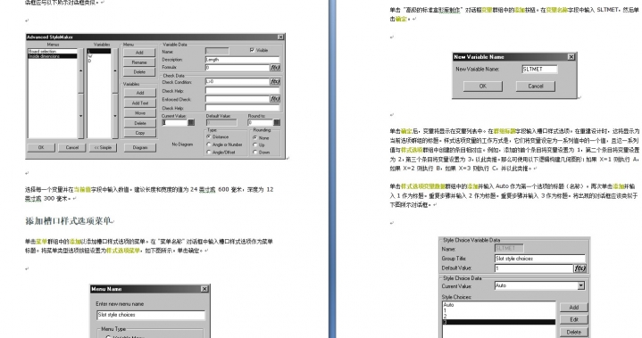Click up arrow beside Menus list
Screen dimensions: 642x338
(80, 70)
